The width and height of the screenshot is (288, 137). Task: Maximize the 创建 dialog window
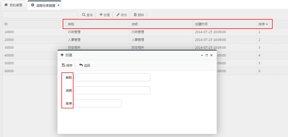[x=207, y=55]
